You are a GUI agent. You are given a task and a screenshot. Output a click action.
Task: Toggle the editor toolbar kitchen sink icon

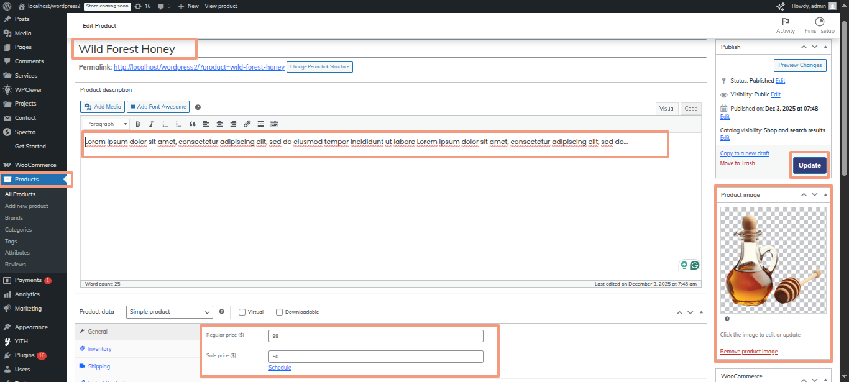pos(274,124)
